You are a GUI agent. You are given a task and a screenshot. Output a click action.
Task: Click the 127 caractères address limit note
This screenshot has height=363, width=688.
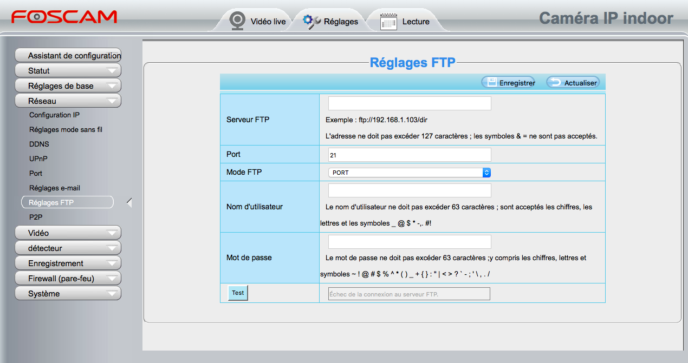[462, 136]
